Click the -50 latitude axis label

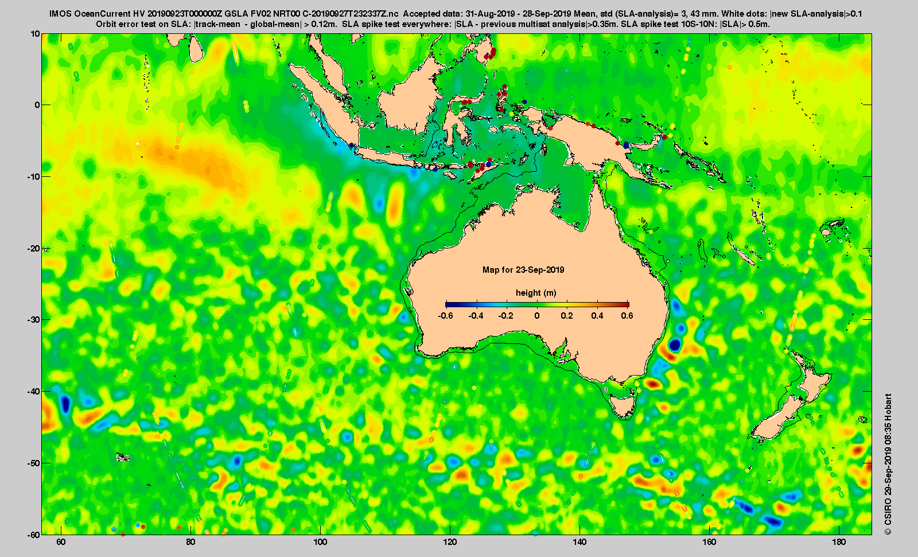34,463
